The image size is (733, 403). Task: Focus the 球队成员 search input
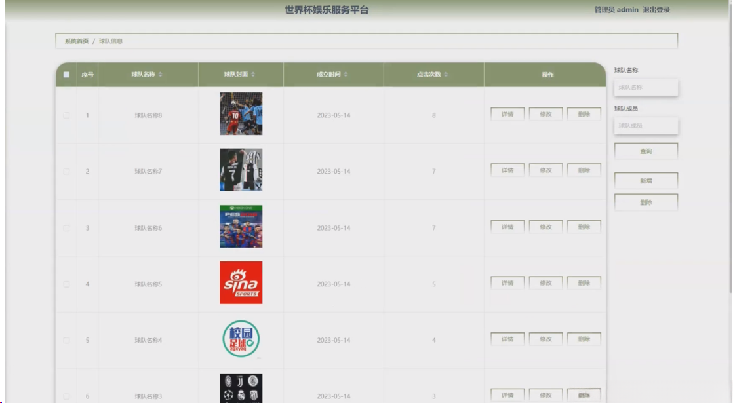[646, 126]
